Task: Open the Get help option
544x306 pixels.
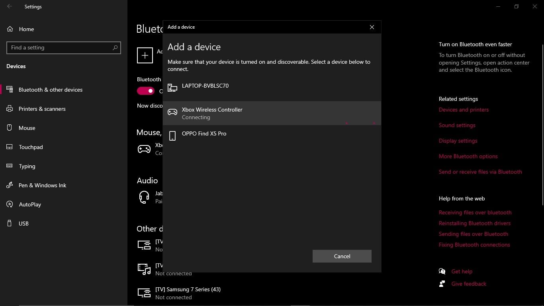Action: click(462, 271)
